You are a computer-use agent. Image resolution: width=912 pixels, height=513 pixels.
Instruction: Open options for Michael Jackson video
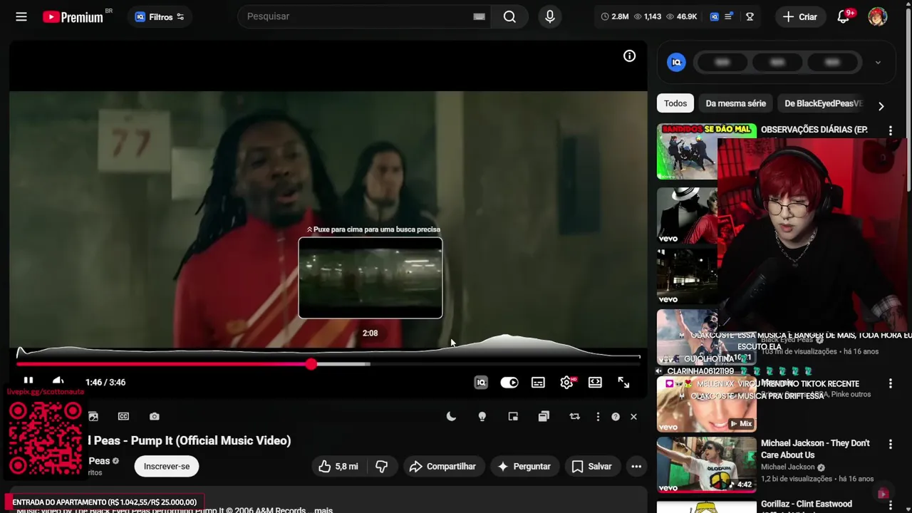pyautogui.click(x=890, y=444)
